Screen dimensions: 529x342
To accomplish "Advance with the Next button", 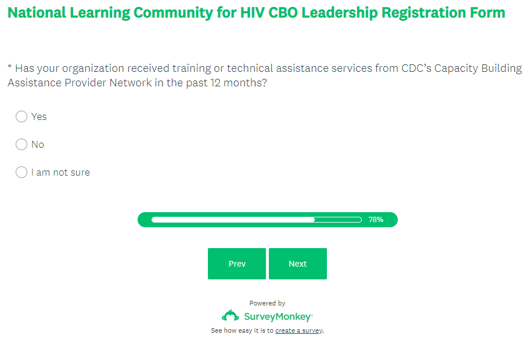I will [298, 264].
